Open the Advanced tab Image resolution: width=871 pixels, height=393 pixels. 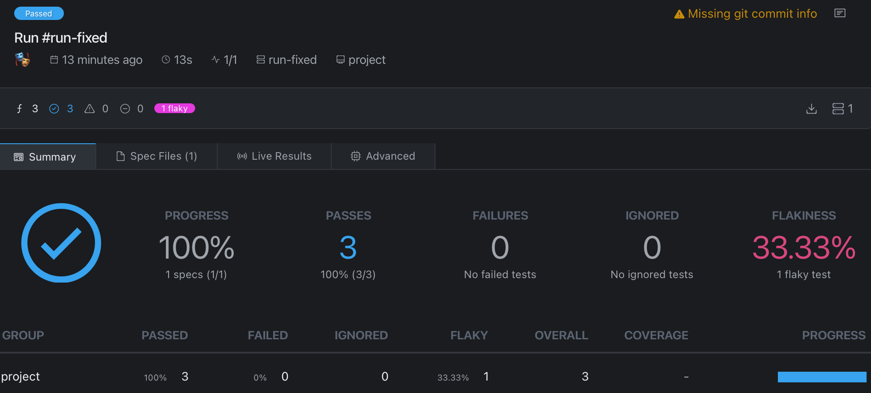click(383, 156)
